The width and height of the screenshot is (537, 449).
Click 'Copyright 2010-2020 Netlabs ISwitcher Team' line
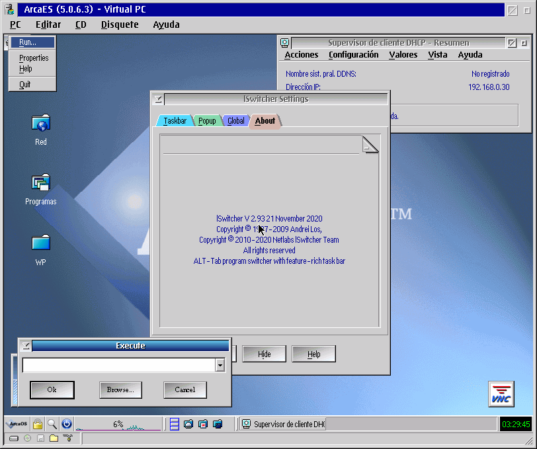tap(269, 240)
